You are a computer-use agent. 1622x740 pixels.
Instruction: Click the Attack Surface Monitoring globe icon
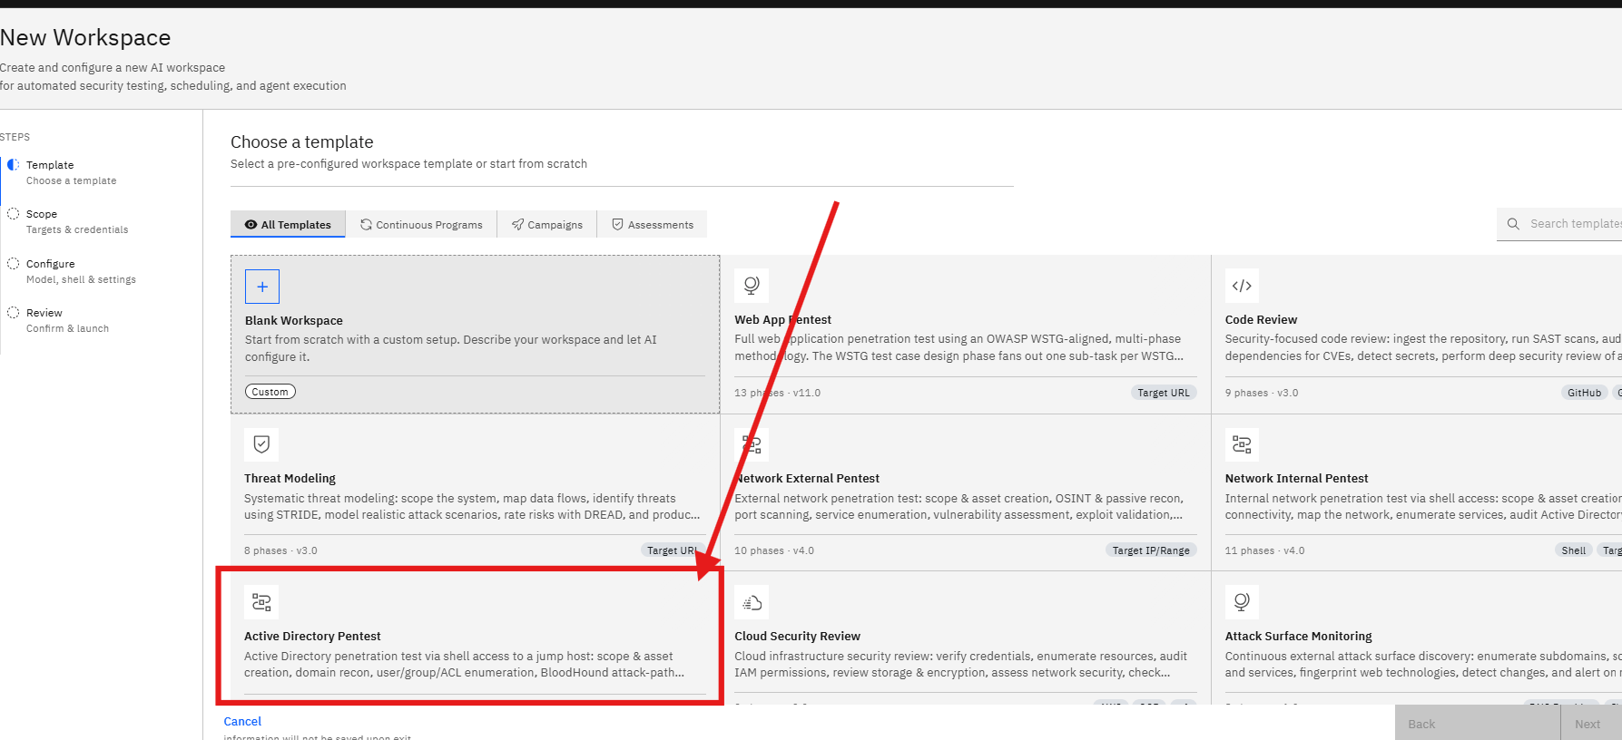pos(1242,602)
